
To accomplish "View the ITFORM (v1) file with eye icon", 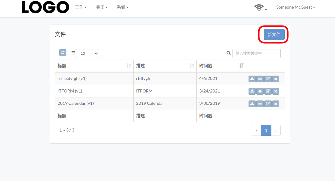I will [x=260, y=91].
